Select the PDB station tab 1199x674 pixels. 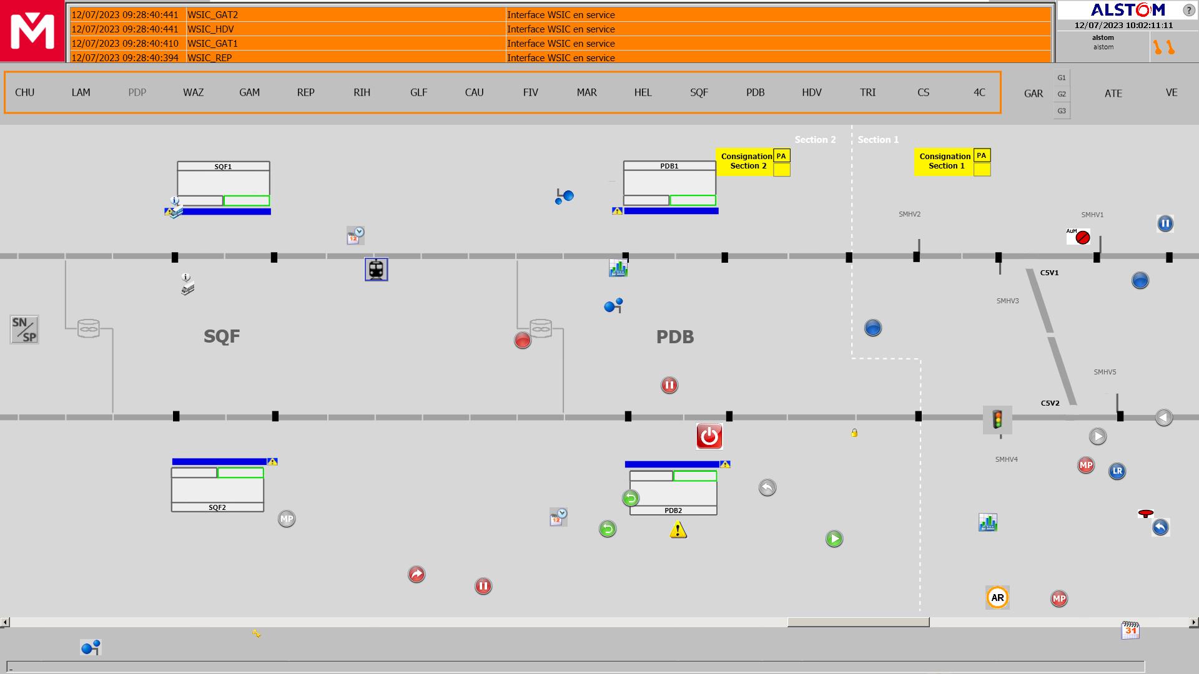tap(755, 91)
